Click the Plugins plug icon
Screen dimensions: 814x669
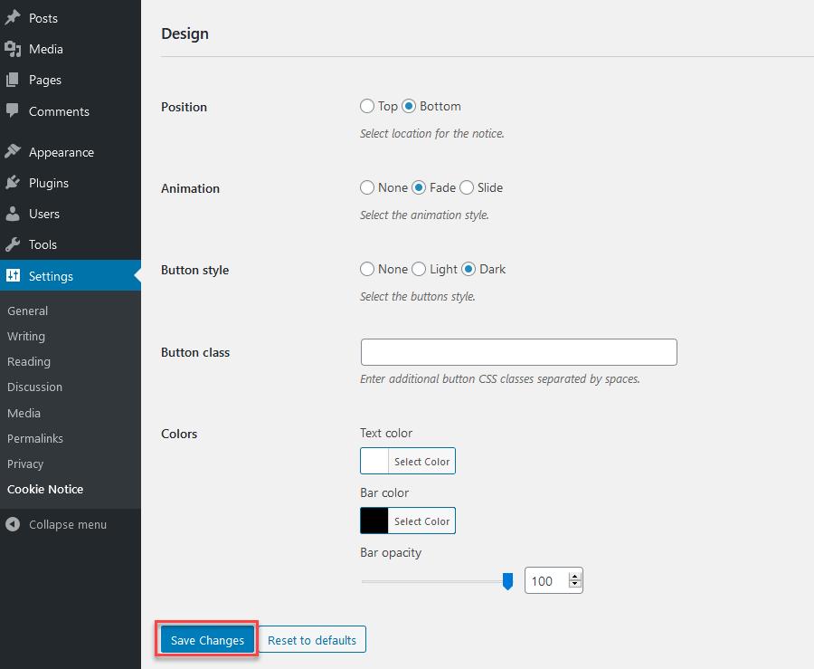coord(13,183)
